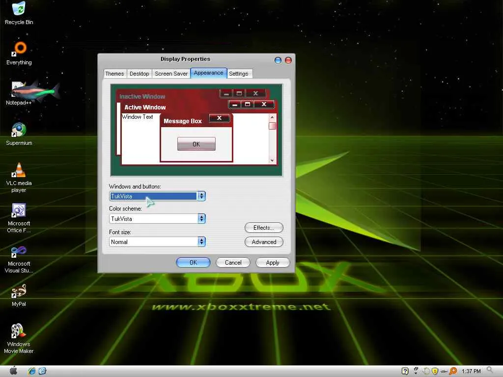Click the orange Everything tray icon
The height and width of the screenshot is (377, 503).
(x=453, y=371)
